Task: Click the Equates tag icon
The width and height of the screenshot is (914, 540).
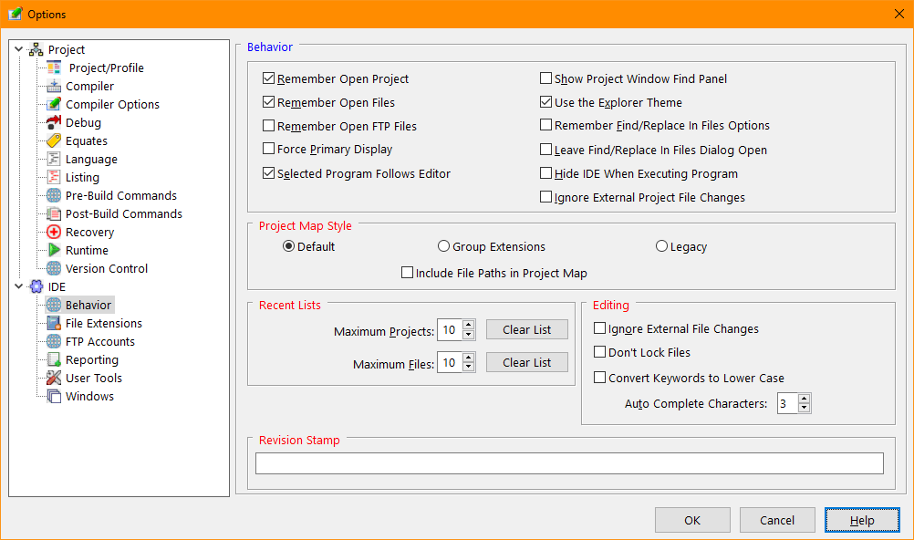Action: tap(54, 141)
